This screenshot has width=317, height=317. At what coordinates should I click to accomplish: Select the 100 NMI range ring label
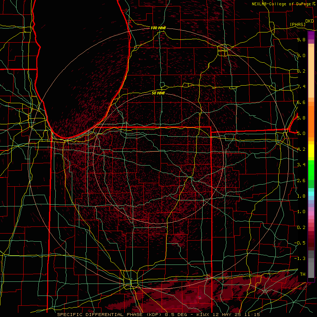coord(158,28)
